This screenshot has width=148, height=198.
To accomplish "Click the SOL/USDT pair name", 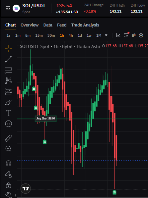I will (x=34, y=6).
